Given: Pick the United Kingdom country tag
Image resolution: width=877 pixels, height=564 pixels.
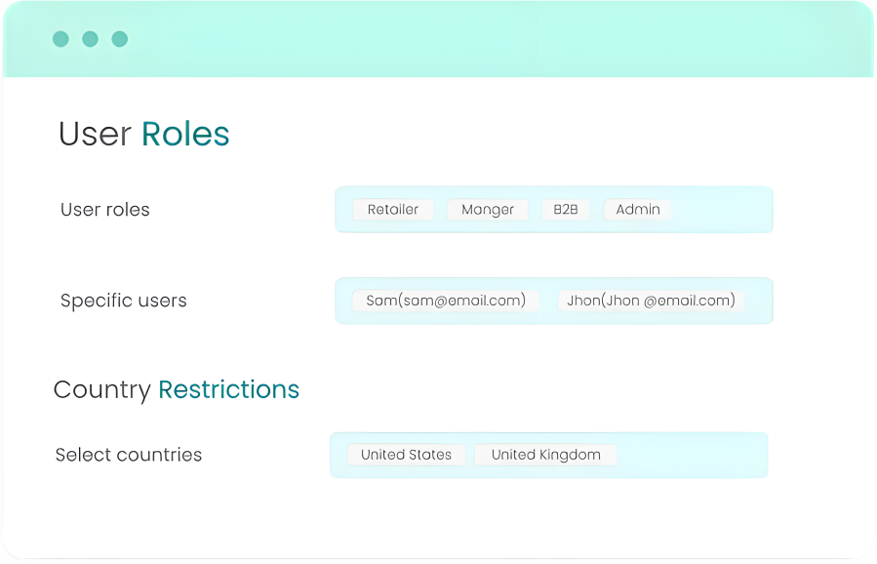Looking at the screenshot, I should 545,455.
